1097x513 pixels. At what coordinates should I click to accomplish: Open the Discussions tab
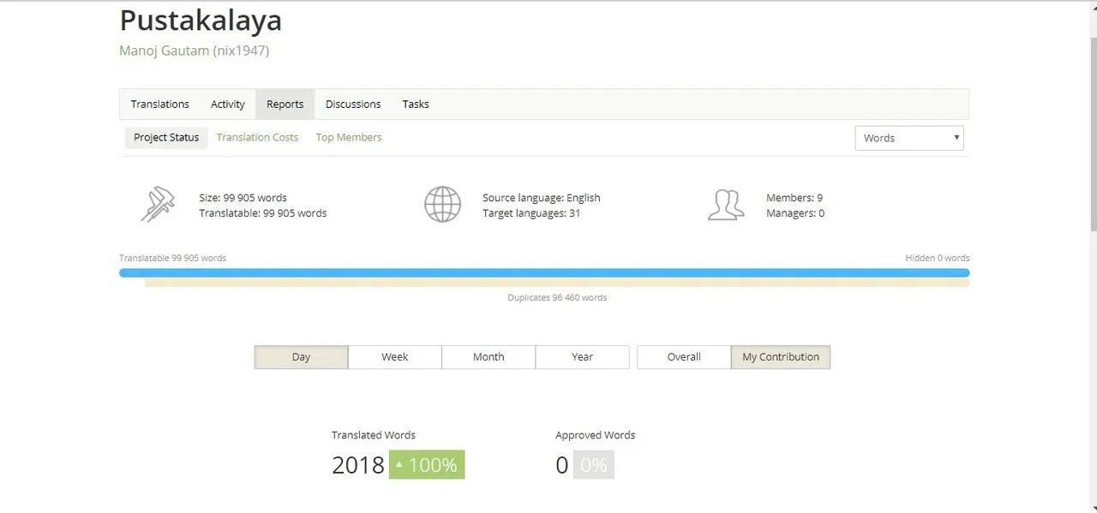pyautogui.click(x=353, y=104)
